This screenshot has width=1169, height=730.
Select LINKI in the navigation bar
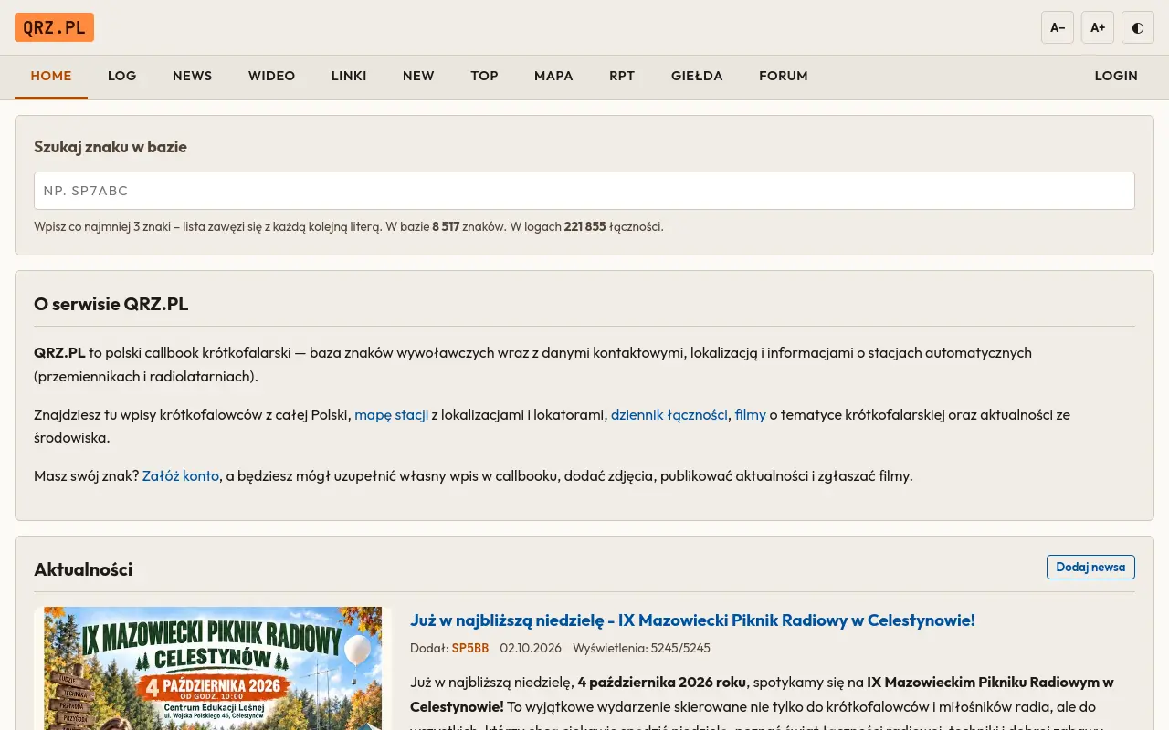click(349, 76)
